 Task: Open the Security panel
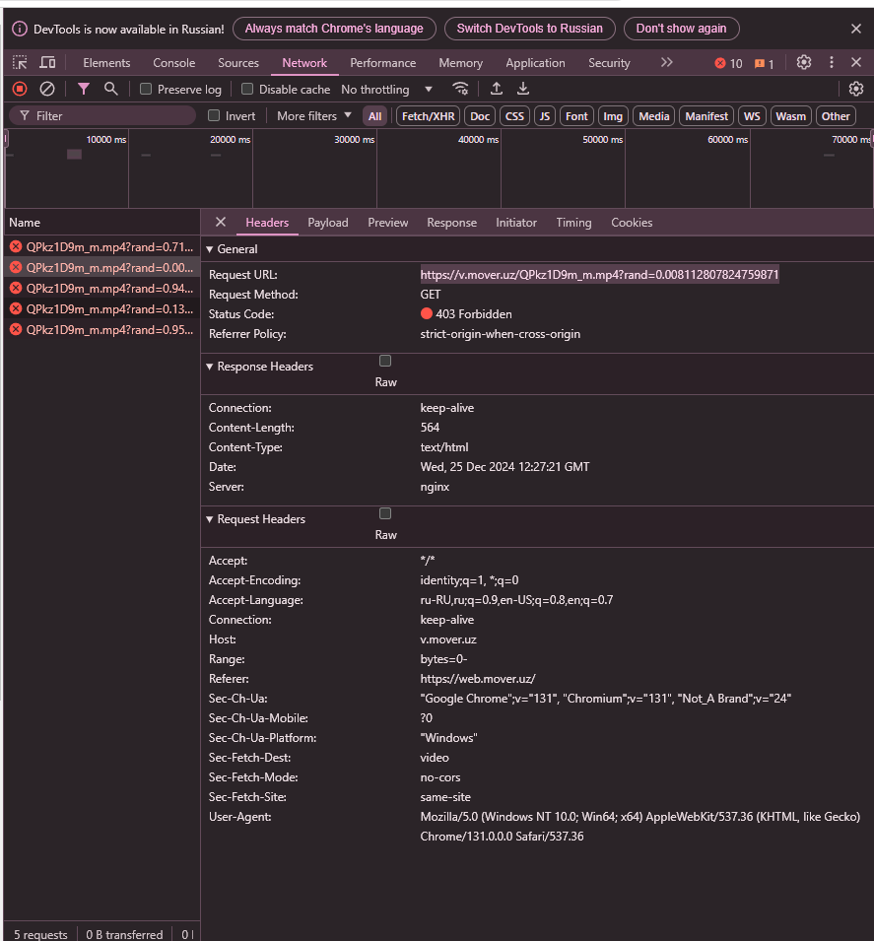coord(609,63)
